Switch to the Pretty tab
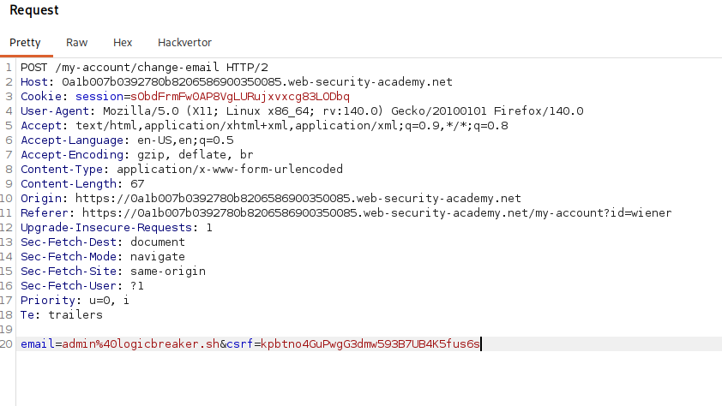Image resolution: width=722 pixels, height=406 pixels. 26,43
